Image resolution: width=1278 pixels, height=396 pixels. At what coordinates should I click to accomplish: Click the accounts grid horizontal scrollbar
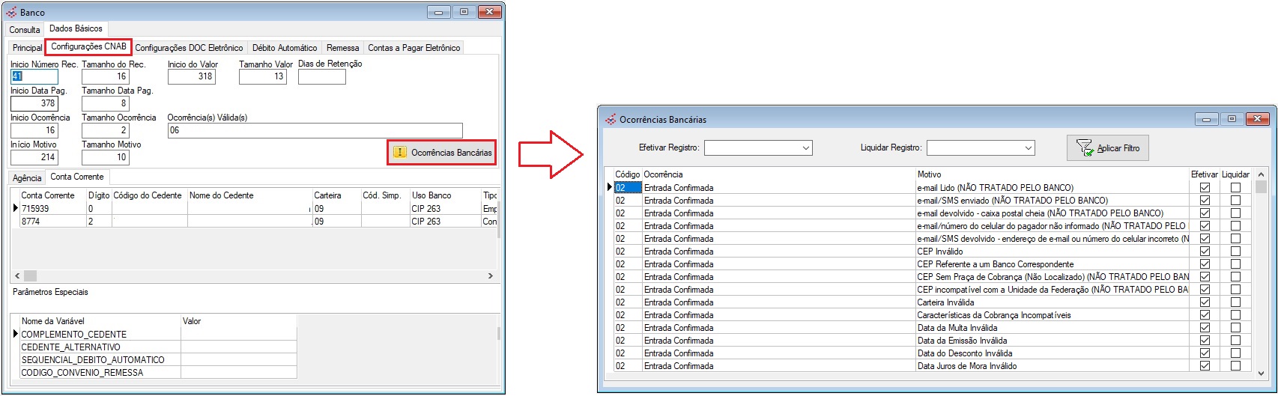coord(253,275)
